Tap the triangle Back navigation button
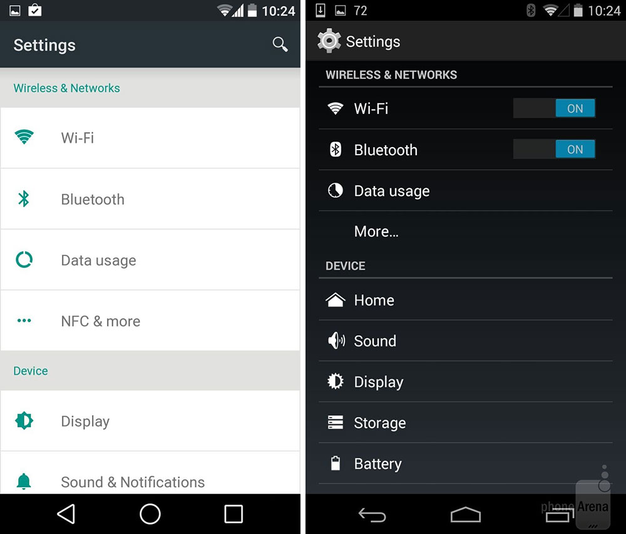This screenshot has width=626, height=534. point(66,513)
